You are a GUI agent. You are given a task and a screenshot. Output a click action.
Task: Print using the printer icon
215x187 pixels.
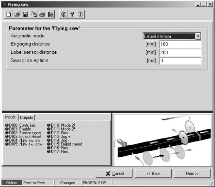(x=42, y=14)
